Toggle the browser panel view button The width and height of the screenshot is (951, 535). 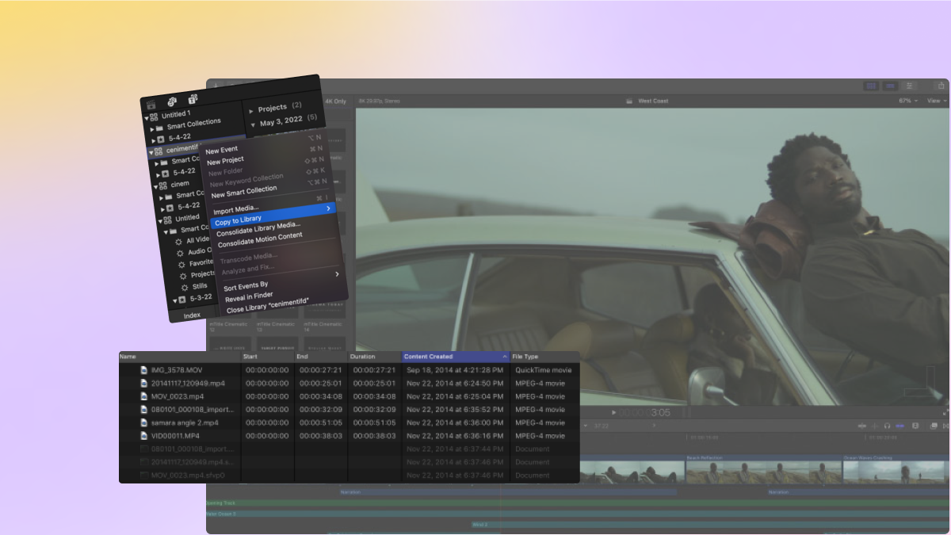(x=871, y=86)
